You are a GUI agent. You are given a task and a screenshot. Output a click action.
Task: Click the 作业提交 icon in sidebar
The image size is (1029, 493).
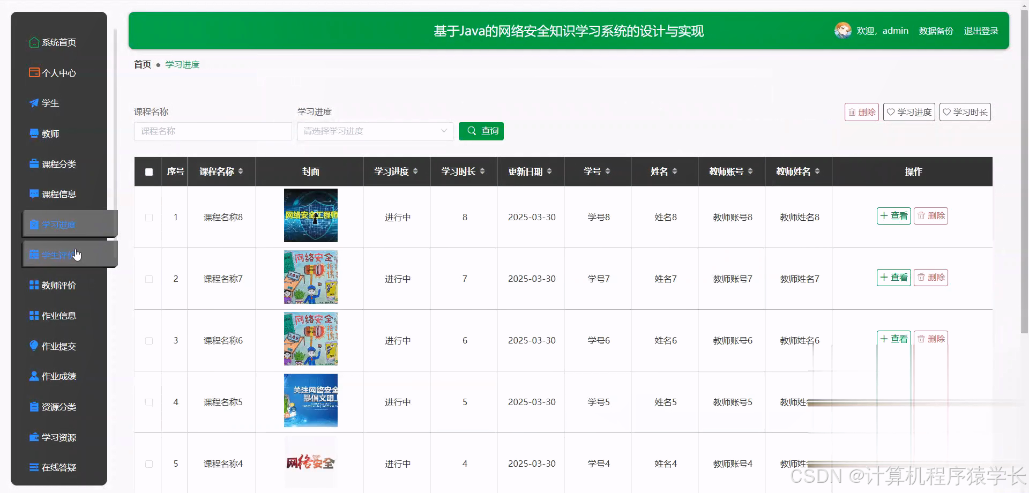33,346
